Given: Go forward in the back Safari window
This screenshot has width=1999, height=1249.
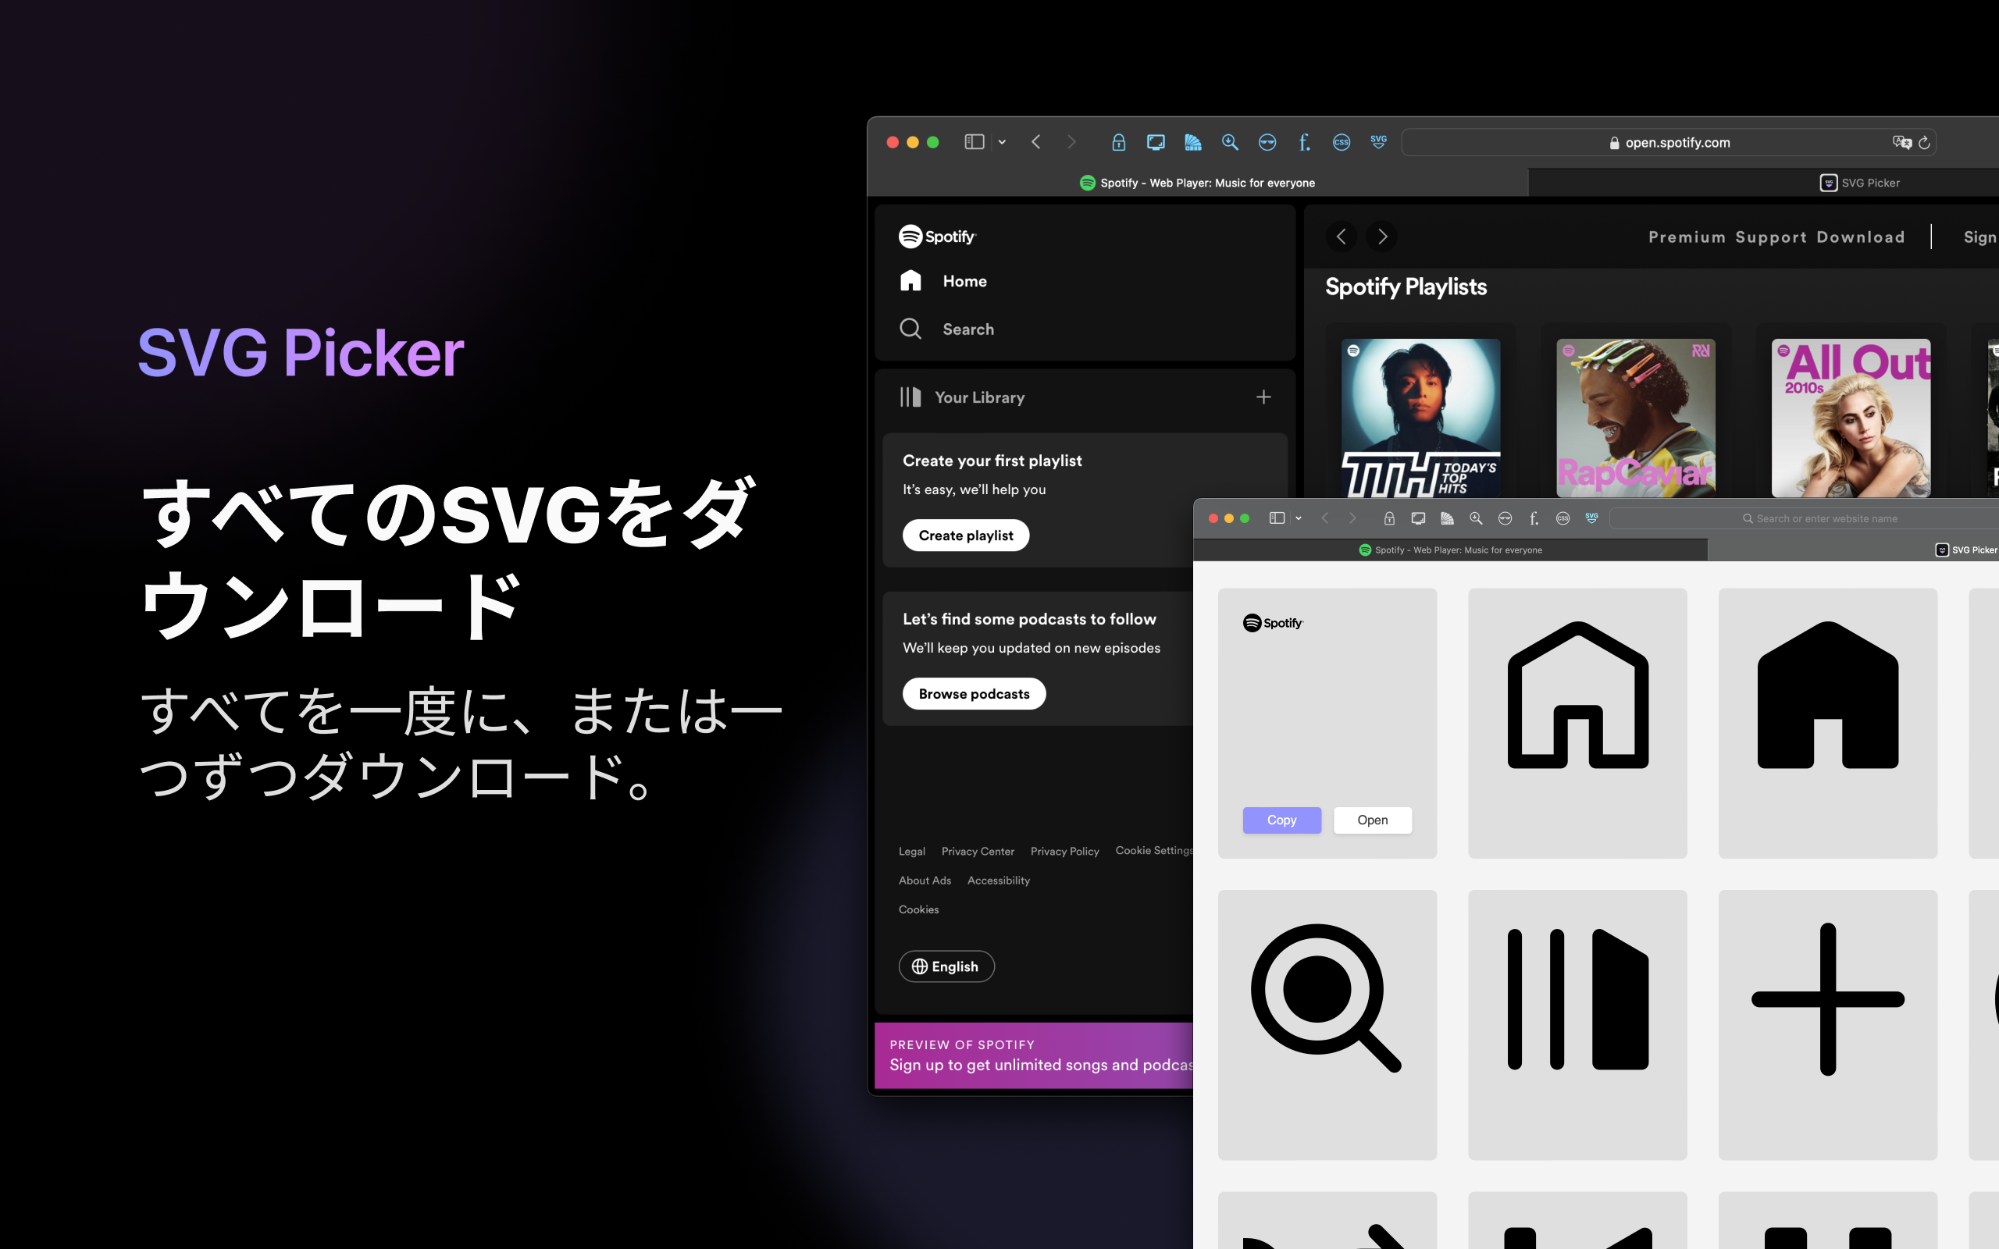Looking at the screenshot, I should point(1071,142).
